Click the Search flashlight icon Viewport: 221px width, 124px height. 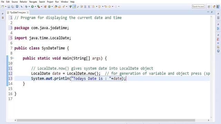click(x=64, y=7)
